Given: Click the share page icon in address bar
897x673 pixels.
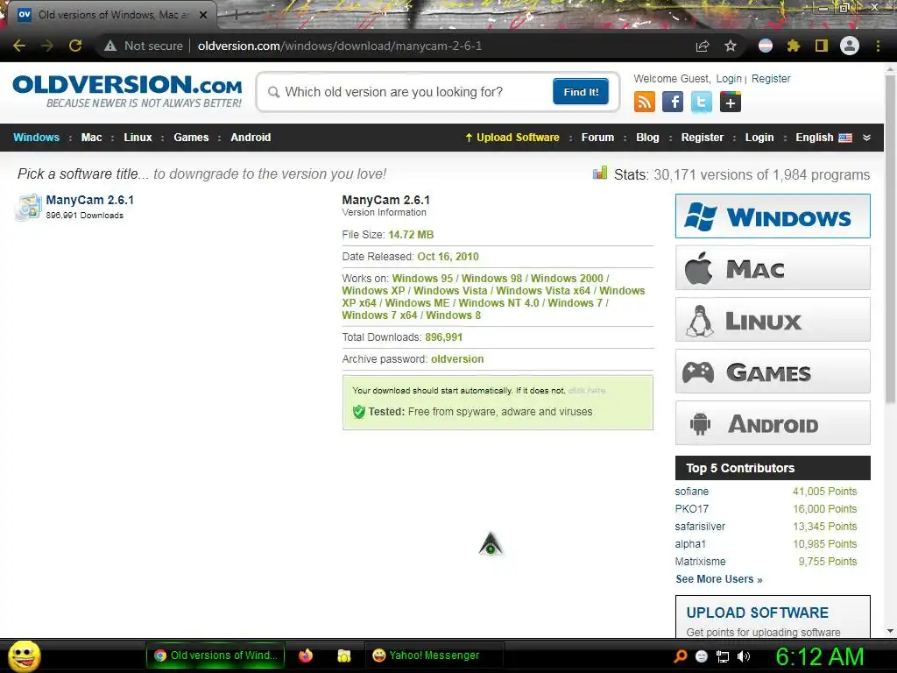Looking at the screenshot, I should tap(703, 46).
